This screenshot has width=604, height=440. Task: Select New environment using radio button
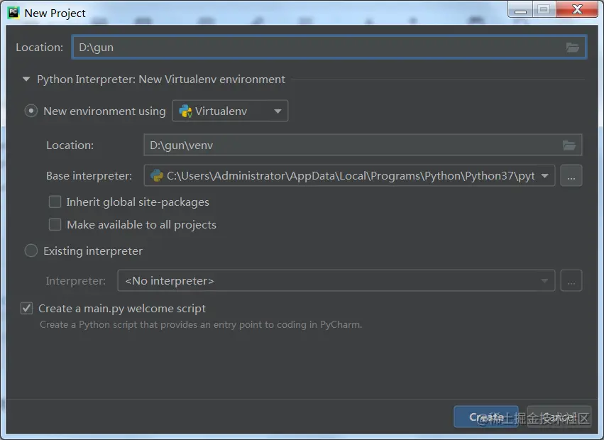[x=31, y=111]
